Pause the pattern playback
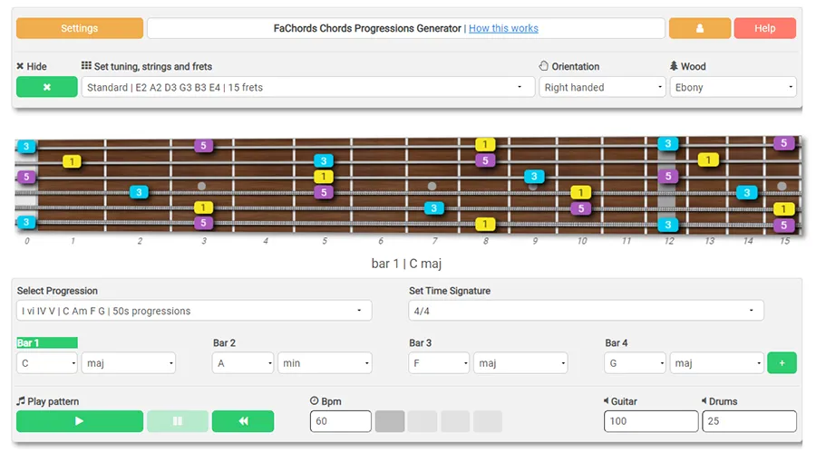The image size is (816, 452). tap(178, 421)
